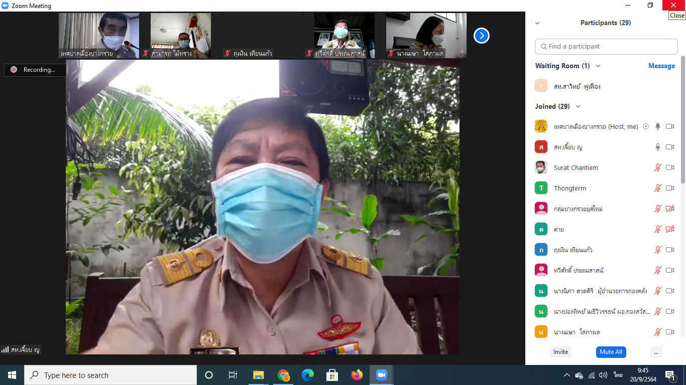Screen dimensions: 686x385
Task: Click camera icon for นางเมษา โสภาผล row
Action: pos(670,332)
